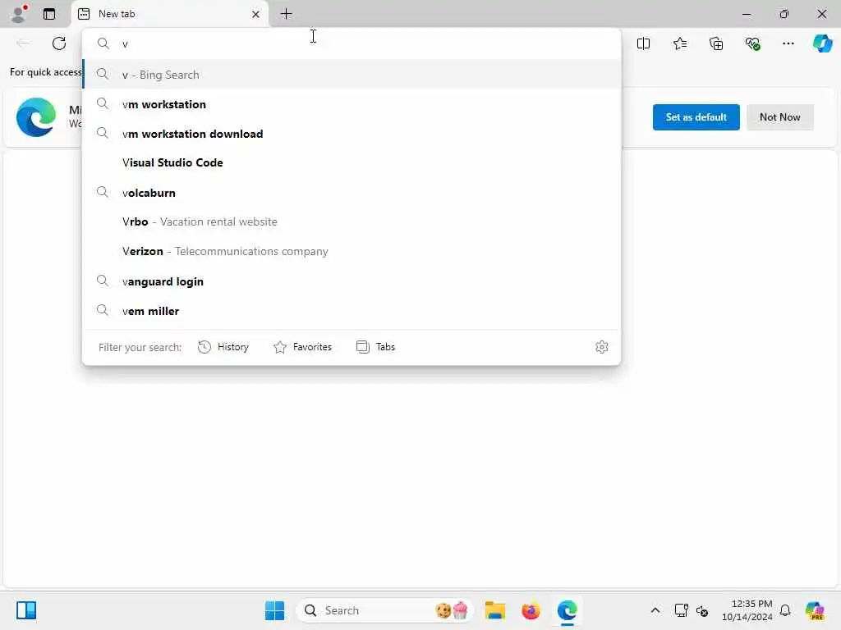The image size is (841, 630).
Task: Filter search by Favorites
Action: click(x=302, y=347)
